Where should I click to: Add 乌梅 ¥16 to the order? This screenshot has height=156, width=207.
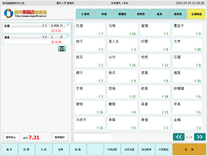pyautogui.click(x=122, y=29)
